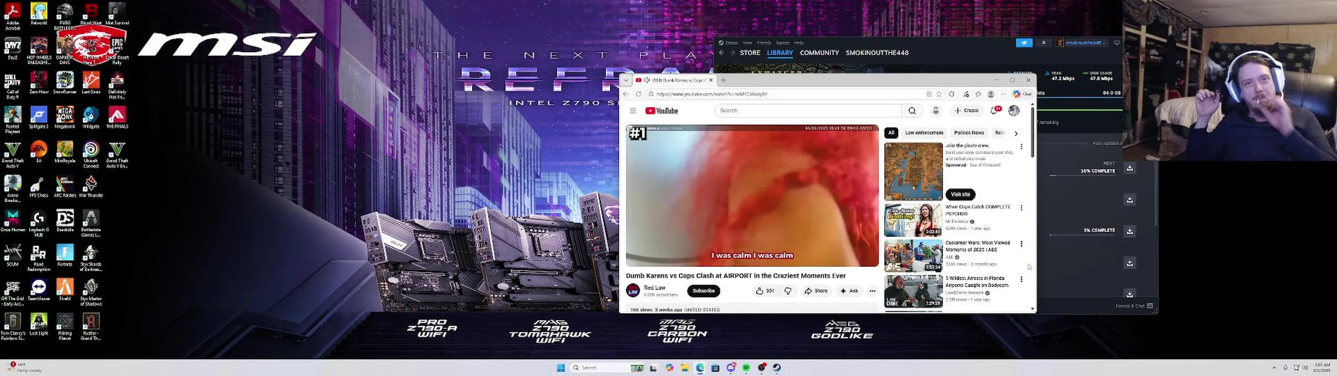
Task: Open Steam notifications bell icon
Action: click(x=1043, y=43)
